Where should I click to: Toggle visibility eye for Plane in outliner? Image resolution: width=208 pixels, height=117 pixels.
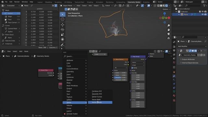(x=202, y=14)
